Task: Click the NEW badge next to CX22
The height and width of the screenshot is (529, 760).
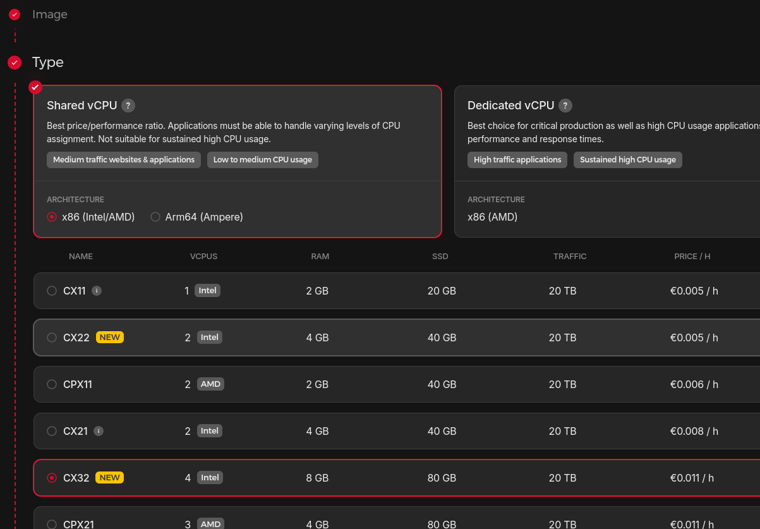Action: coord(109,337)
